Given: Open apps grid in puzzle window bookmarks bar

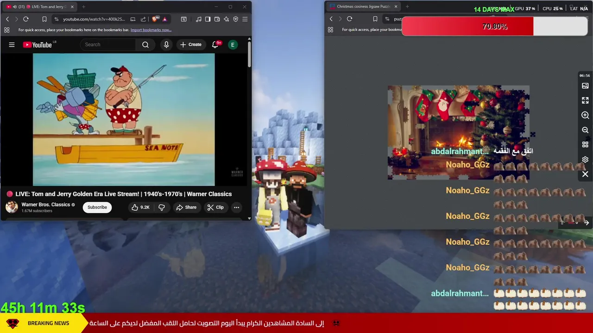Looking at the screenshot, I should tap(330, 30).
